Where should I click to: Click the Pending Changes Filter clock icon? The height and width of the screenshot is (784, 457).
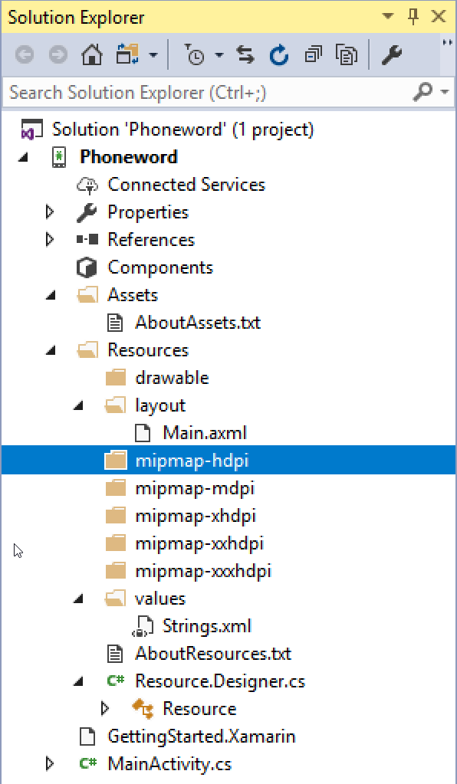pos(194,54)
